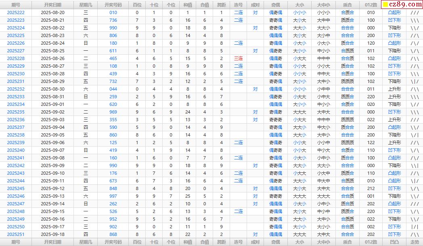
Task: Select winning number 990 in row 2025242
Action: pyautogui.click(x=113, y=165)
